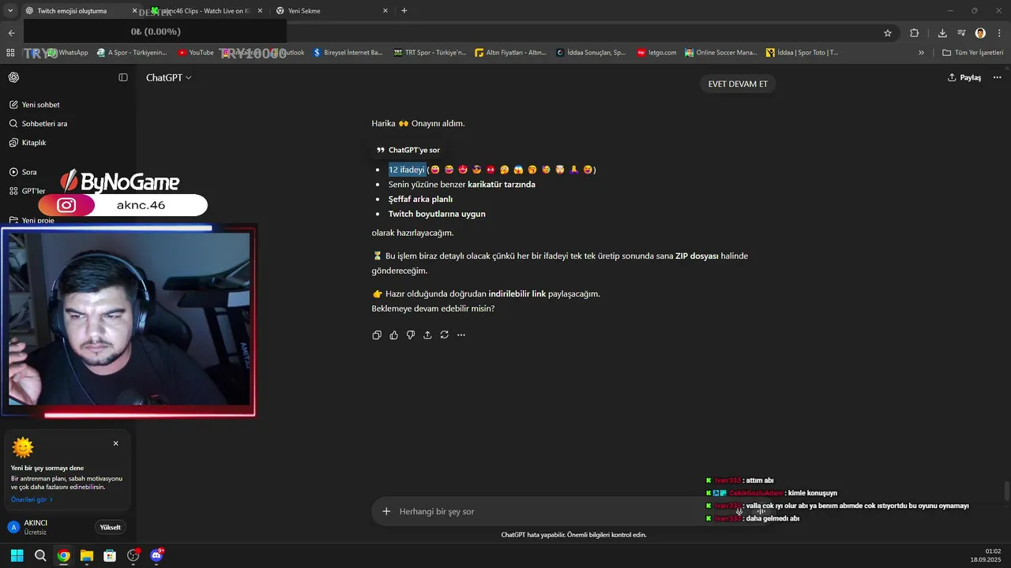
Task: Click the ChatGPT'ye sor quote button
Action: (408, 150)
